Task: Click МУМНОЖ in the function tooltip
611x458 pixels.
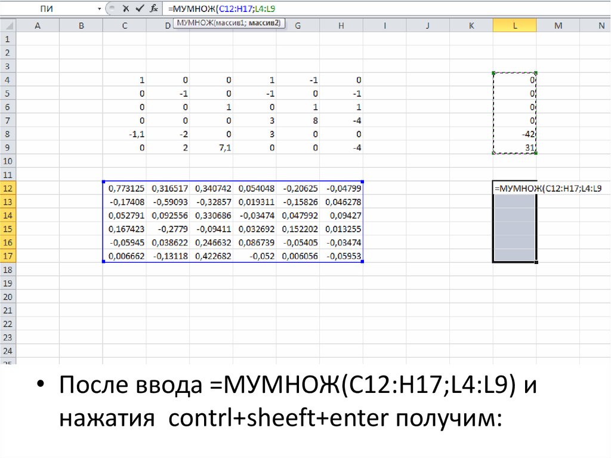Action: (191, 23)
